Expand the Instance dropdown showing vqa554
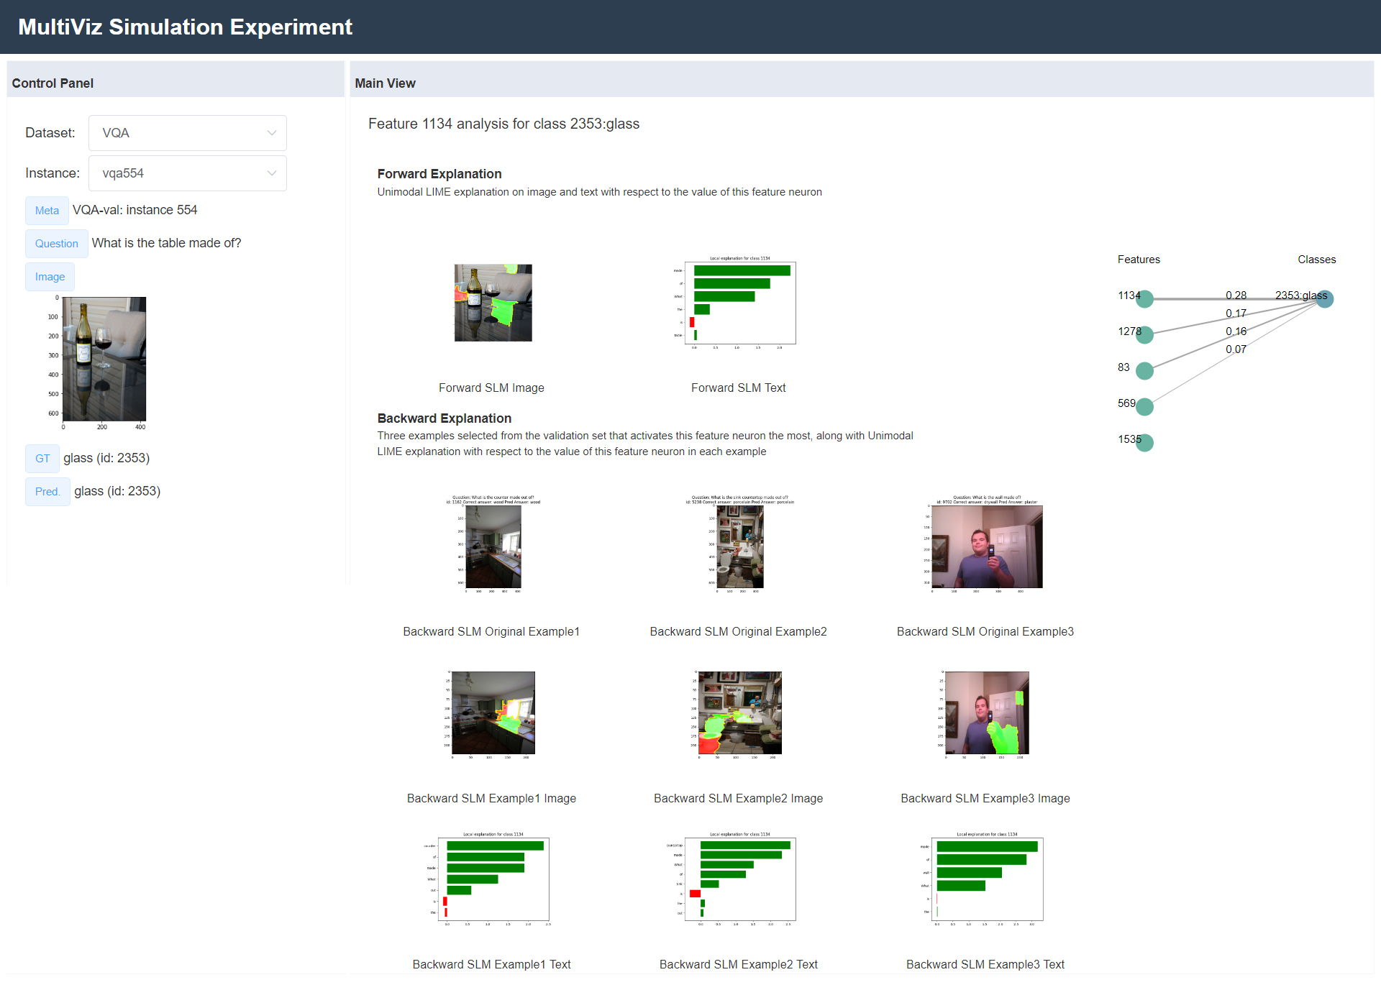1381x985 pixels. pos(187,173)
